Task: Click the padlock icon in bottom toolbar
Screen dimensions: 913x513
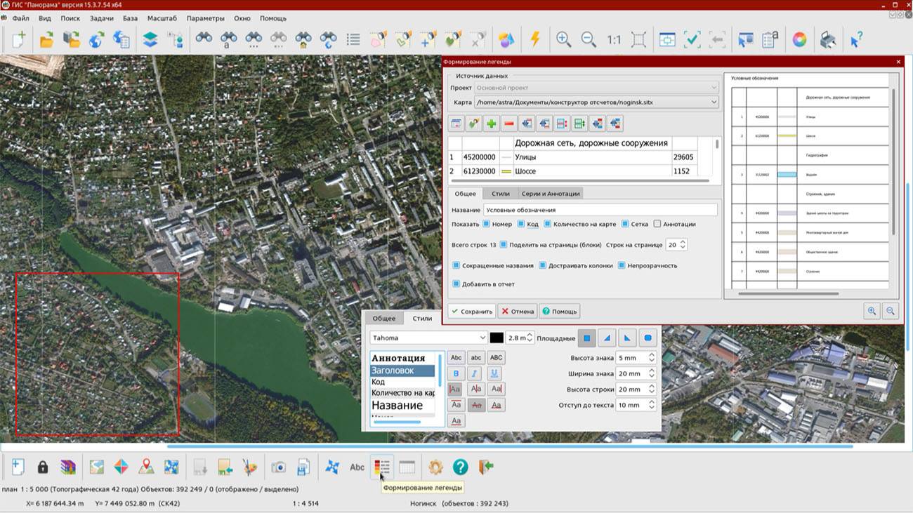Action: pos(43,467)
